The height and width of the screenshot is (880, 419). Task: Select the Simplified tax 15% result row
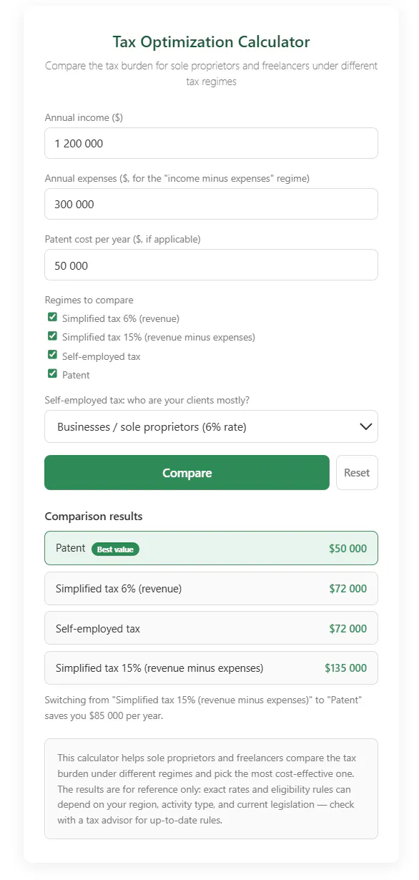[x=211, y=668]
